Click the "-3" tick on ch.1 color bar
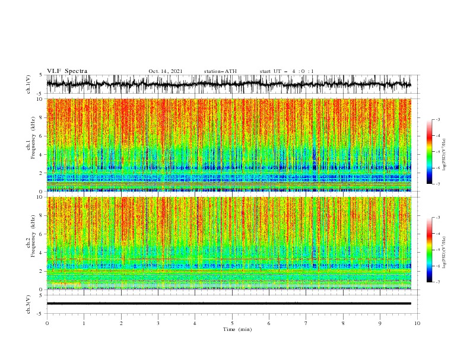The image size is (470, 363). click(x=437, y=119)
